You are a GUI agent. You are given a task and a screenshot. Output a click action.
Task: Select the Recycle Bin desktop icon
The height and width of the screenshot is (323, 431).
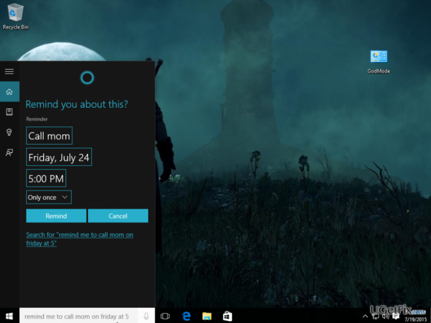[x=15, y=16]
